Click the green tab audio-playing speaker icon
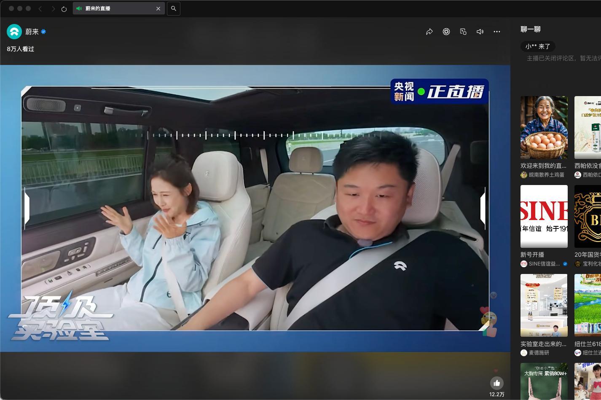 79,8
